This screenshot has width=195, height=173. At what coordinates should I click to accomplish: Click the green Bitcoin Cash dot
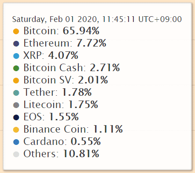[16, 68]
